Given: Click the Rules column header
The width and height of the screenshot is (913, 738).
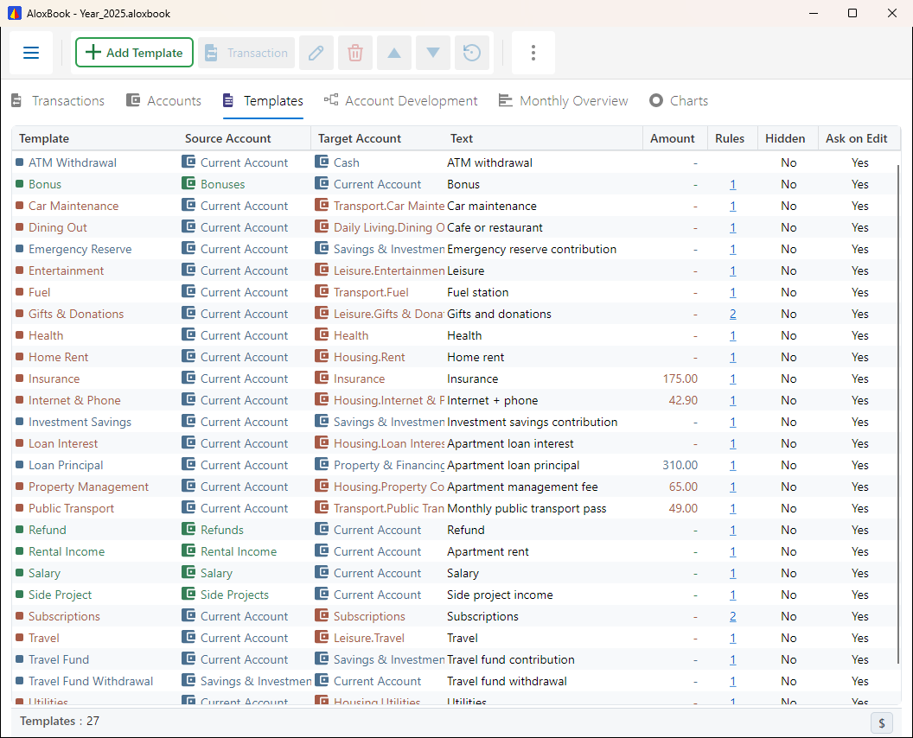Looking at the screenshot, I should tap(731, 138).
